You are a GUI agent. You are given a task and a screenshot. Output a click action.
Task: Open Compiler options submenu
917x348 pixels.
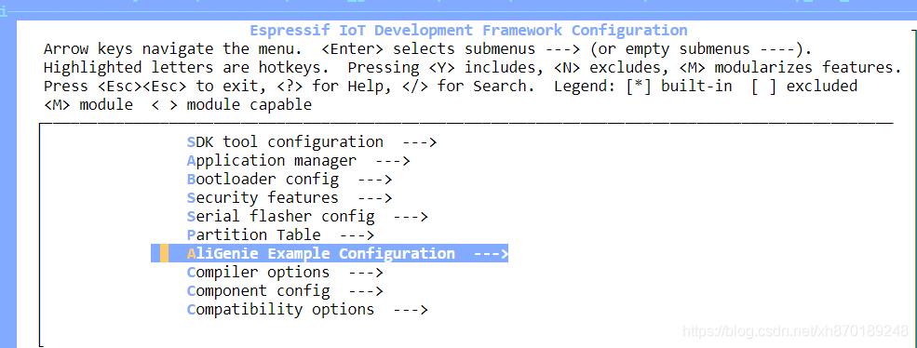coord(285,273)
